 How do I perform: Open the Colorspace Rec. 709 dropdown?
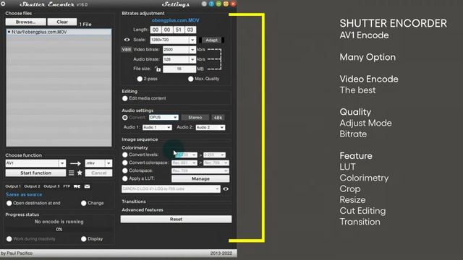(x=200, y=170)
